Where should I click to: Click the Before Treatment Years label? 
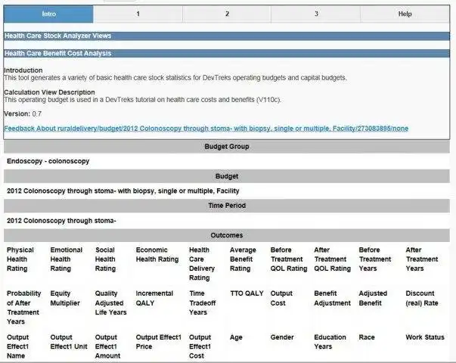375,259
